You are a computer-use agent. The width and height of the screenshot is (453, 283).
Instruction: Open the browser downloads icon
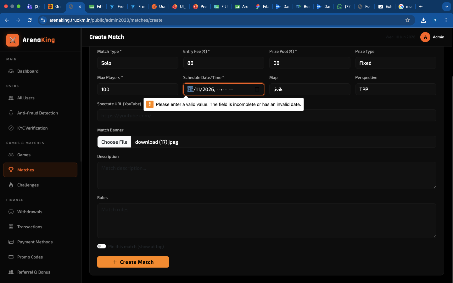pyautogui.click(x=423, y=20)
